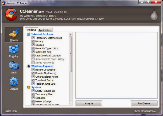Open the Options gear icon

[x=14, y=82]
